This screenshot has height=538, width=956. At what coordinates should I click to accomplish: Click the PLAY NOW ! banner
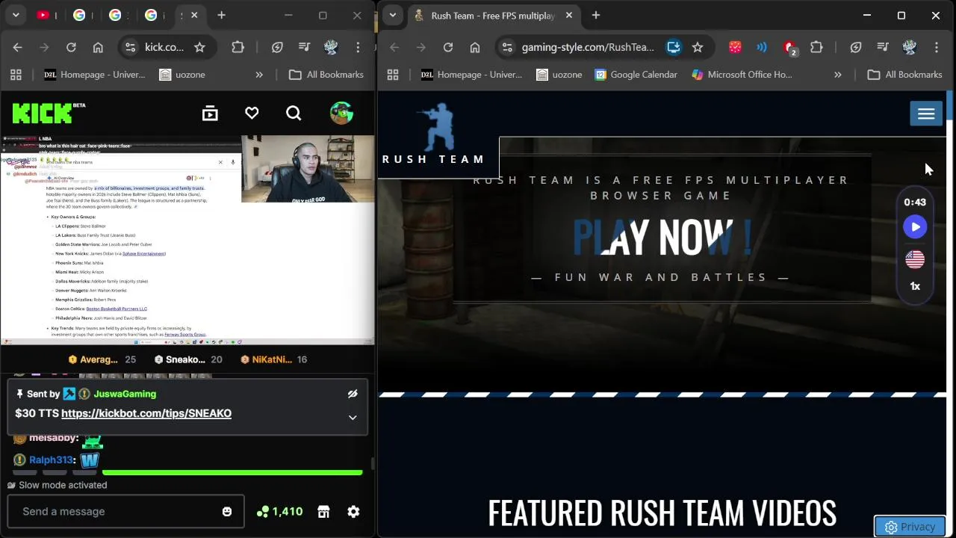tap(662, 238)
